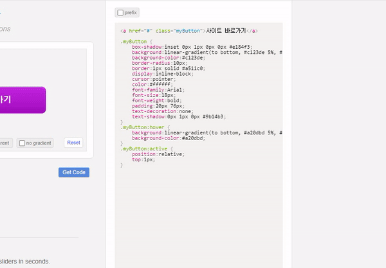386x268 pixels.
Task: Click the box-shadow inset line
Action: click(192, 47)
